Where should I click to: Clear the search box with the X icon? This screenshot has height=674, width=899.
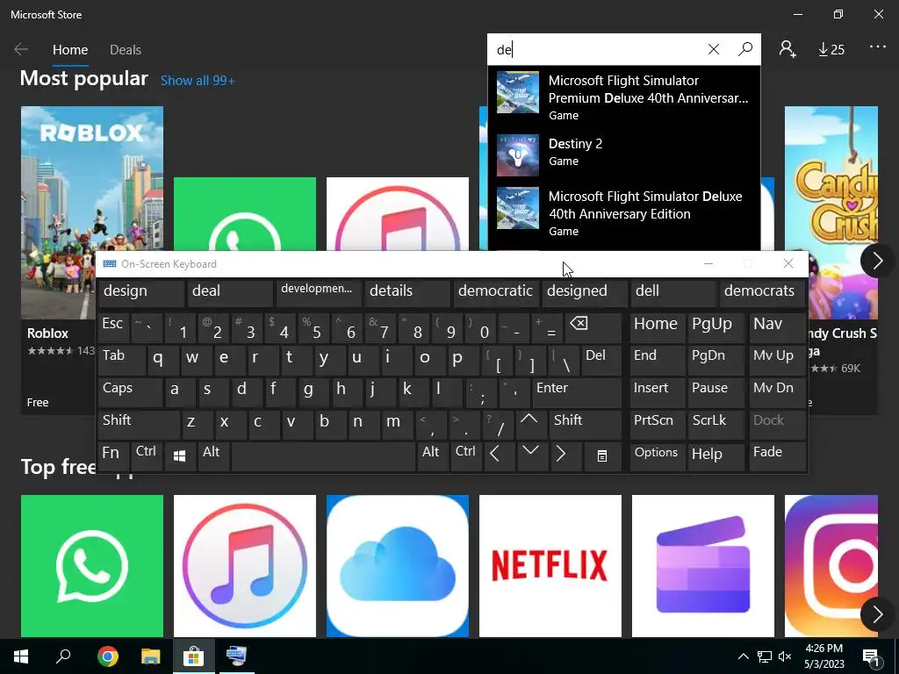(x=714, y=49)
